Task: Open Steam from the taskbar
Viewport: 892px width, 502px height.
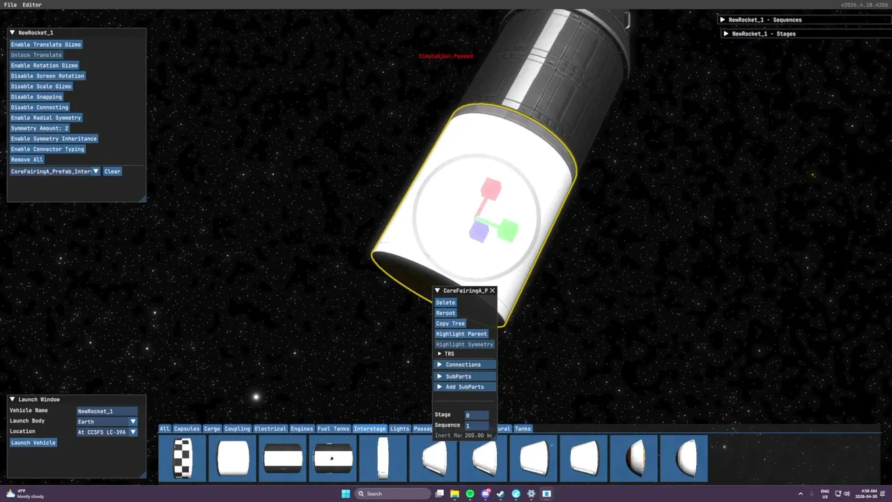Action: point(501,494)
